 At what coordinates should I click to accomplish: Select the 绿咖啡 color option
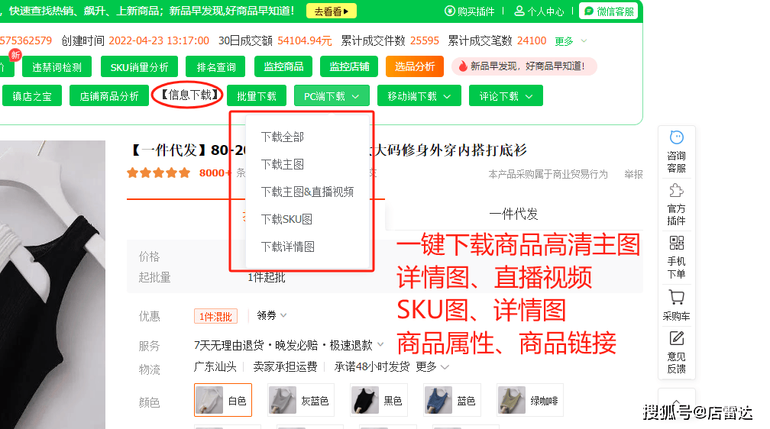click(530, 401)
